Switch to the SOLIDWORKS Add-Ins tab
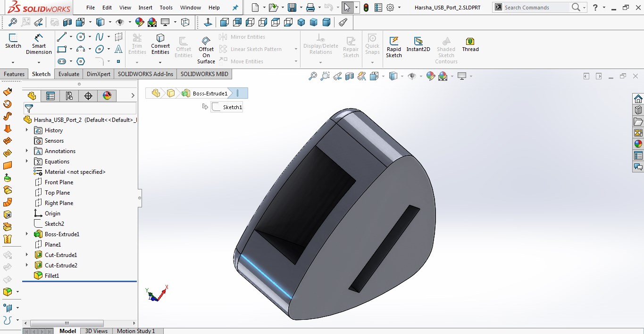Image resolution: width=644 pixels, height=334 pixels. [x=145, y=74]
